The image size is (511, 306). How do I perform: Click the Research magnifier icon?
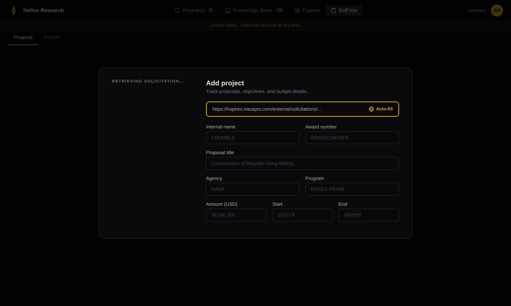pos(177,10)
